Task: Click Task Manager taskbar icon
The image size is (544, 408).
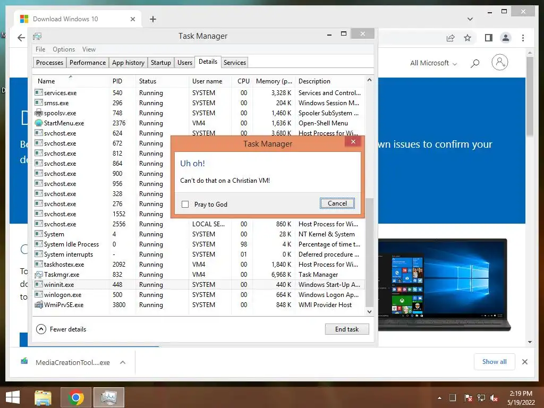Action: pyautogui.click(x=109, y=397)
